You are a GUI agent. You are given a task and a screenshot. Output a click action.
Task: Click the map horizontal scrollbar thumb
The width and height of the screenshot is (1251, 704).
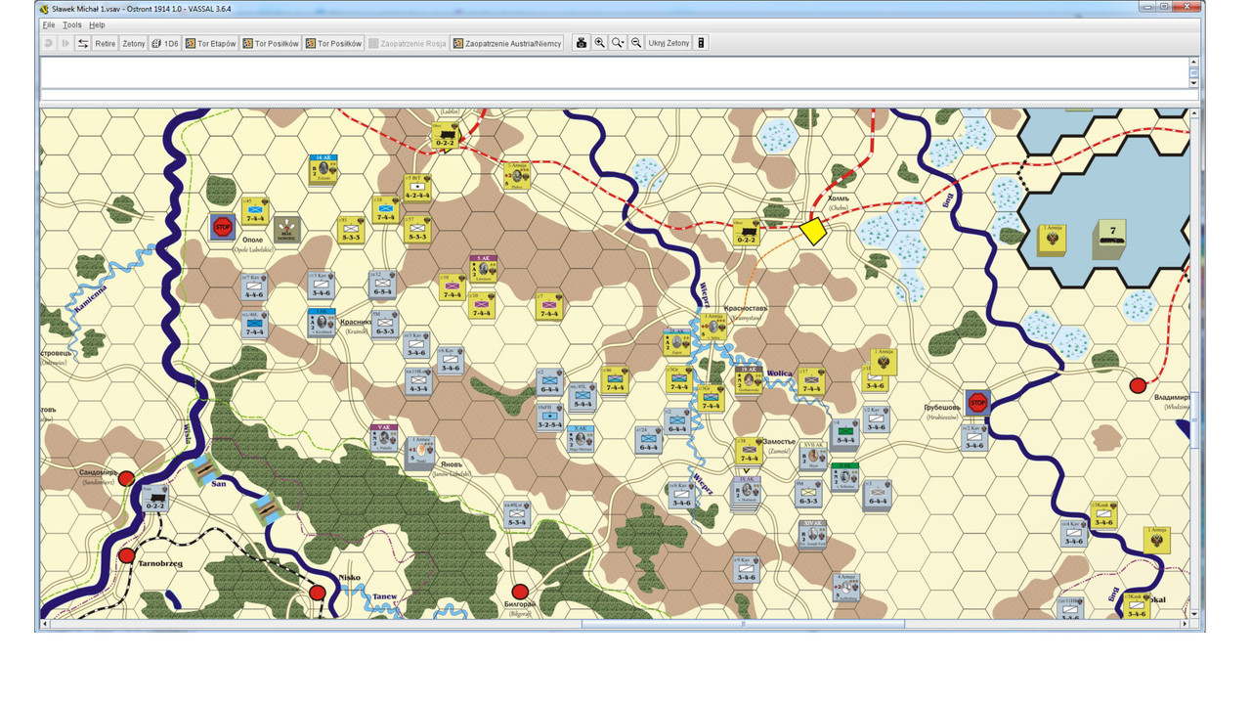coord(743,624)
